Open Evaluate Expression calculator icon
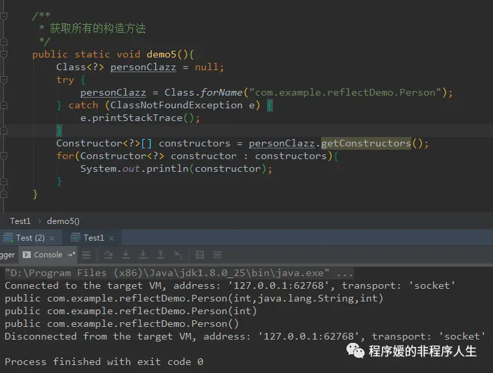The image size is (493, 373). (200, 255)
